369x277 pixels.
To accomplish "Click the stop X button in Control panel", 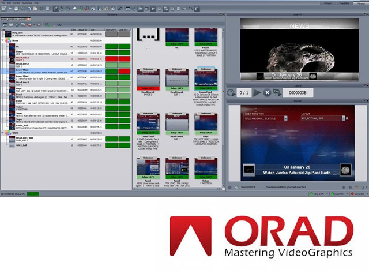I will click(267, 92).
